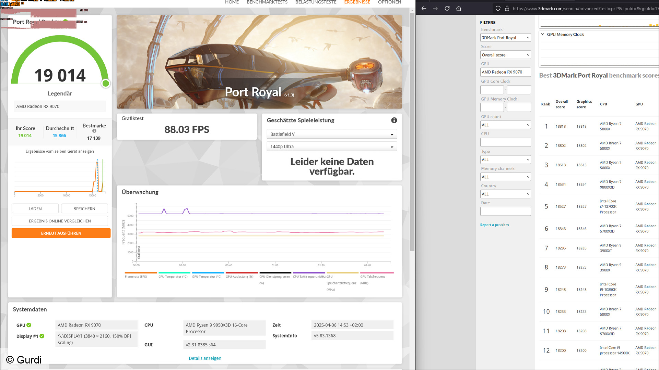Image resolution: width=659 pixels, height=370 pixels.
Task: Reload the 3dmark.com page
Action: [x=447, y=9]
